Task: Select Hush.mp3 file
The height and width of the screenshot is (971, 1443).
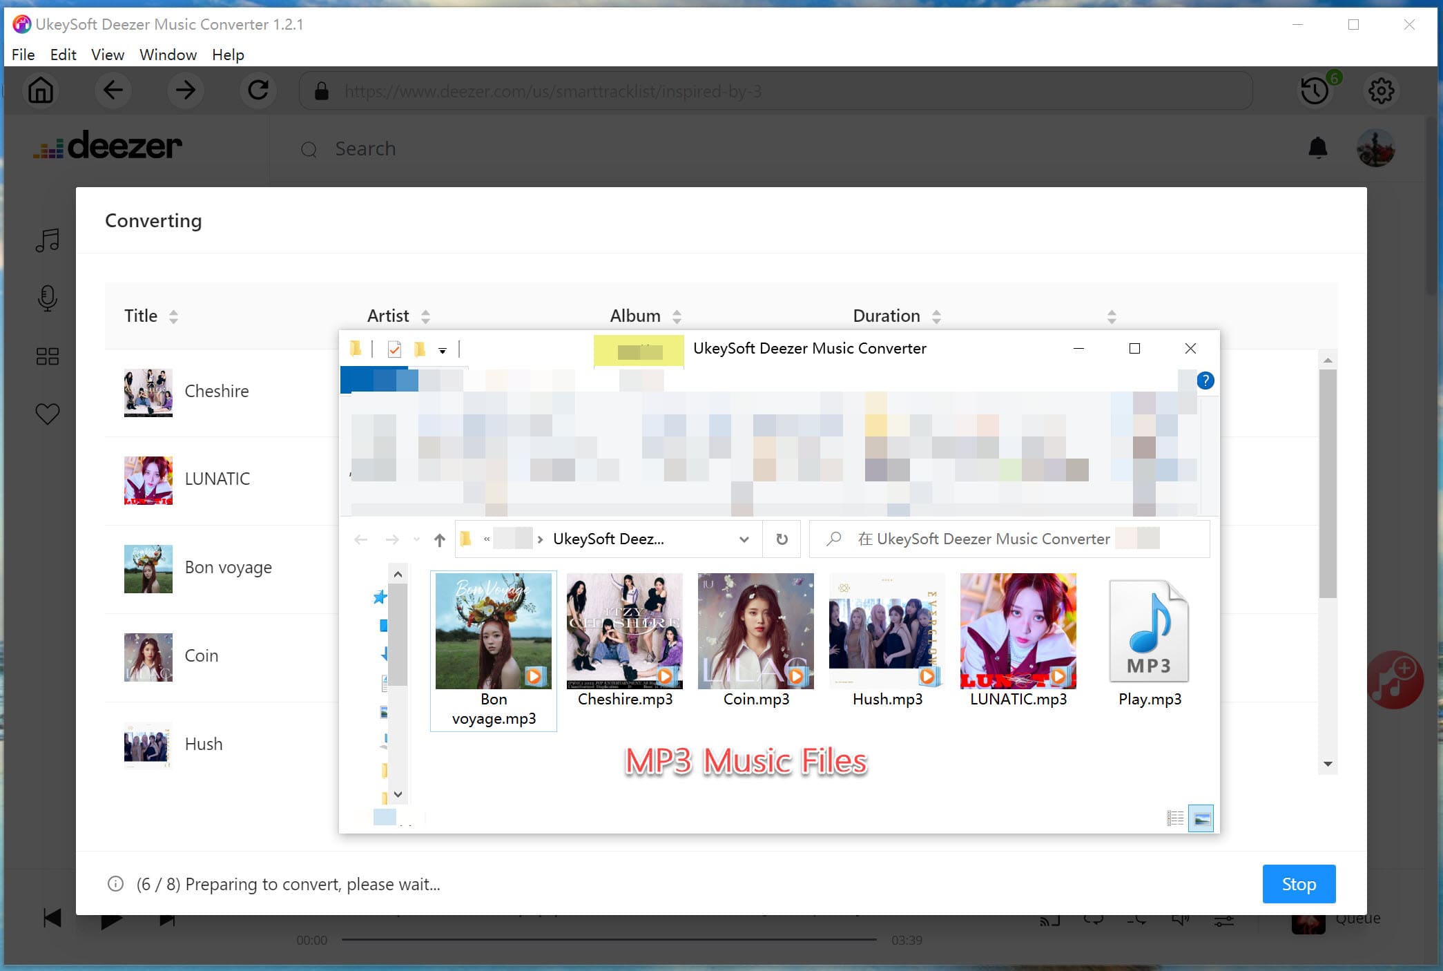Action: tap(887, 641)
